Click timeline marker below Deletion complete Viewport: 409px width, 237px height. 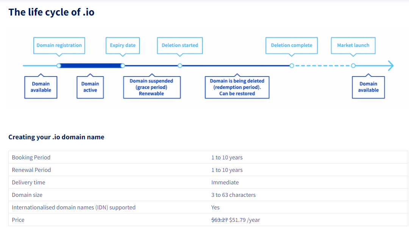coord(292,66)
